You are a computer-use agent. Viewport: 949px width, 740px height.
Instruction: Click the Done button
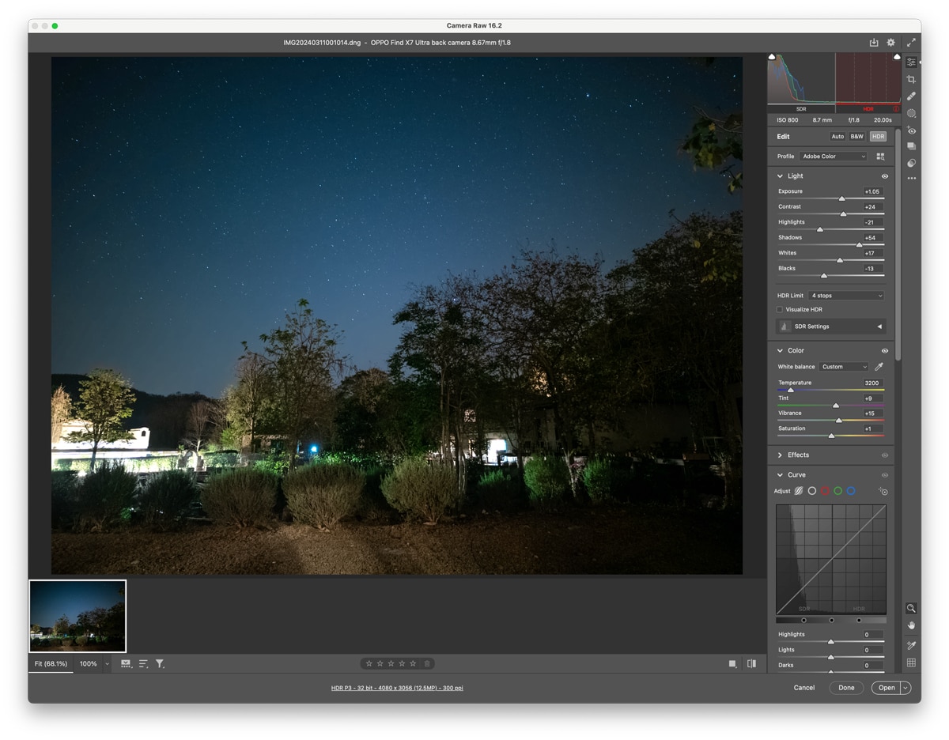(846, 688)
